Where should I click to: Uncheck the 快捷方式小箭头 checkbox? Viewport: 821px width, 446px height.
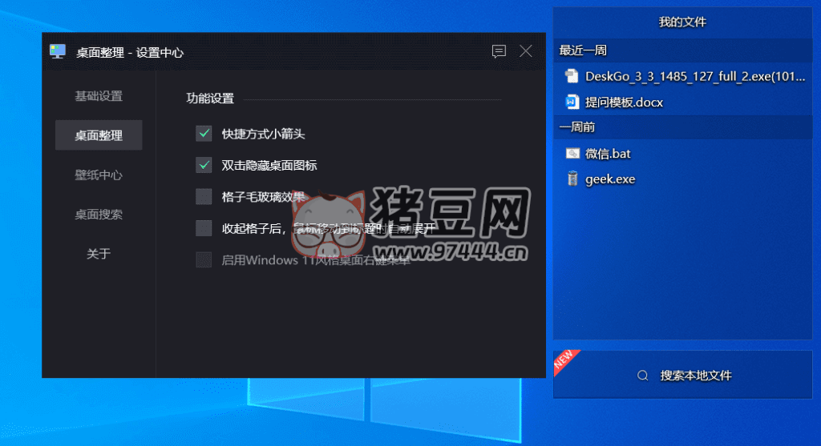[204, 134]
